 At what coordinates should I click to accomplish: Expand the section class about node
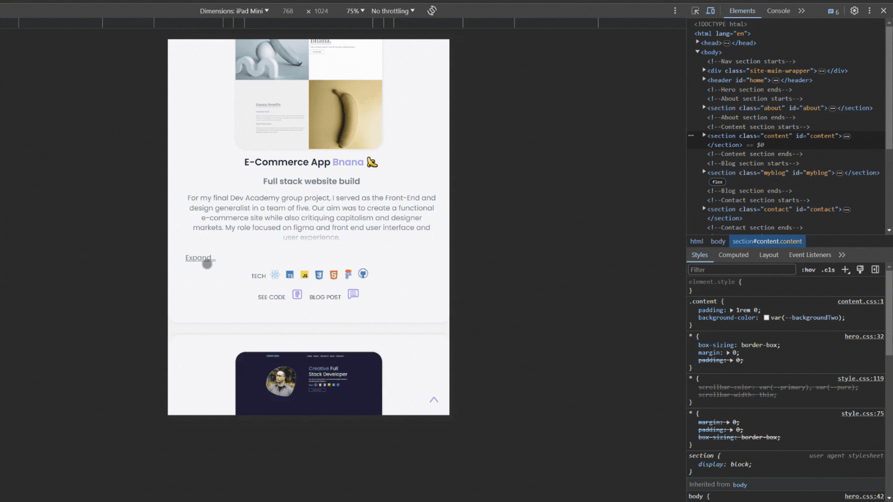tap(704, 107)
